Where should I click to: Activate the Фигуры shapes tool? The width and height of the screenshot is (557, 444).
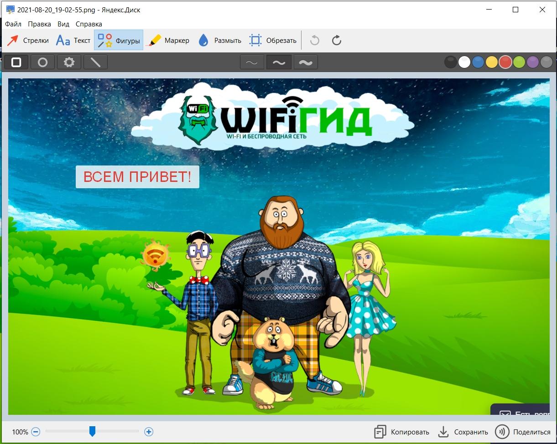pyautogui.click(x=119, y=41)
